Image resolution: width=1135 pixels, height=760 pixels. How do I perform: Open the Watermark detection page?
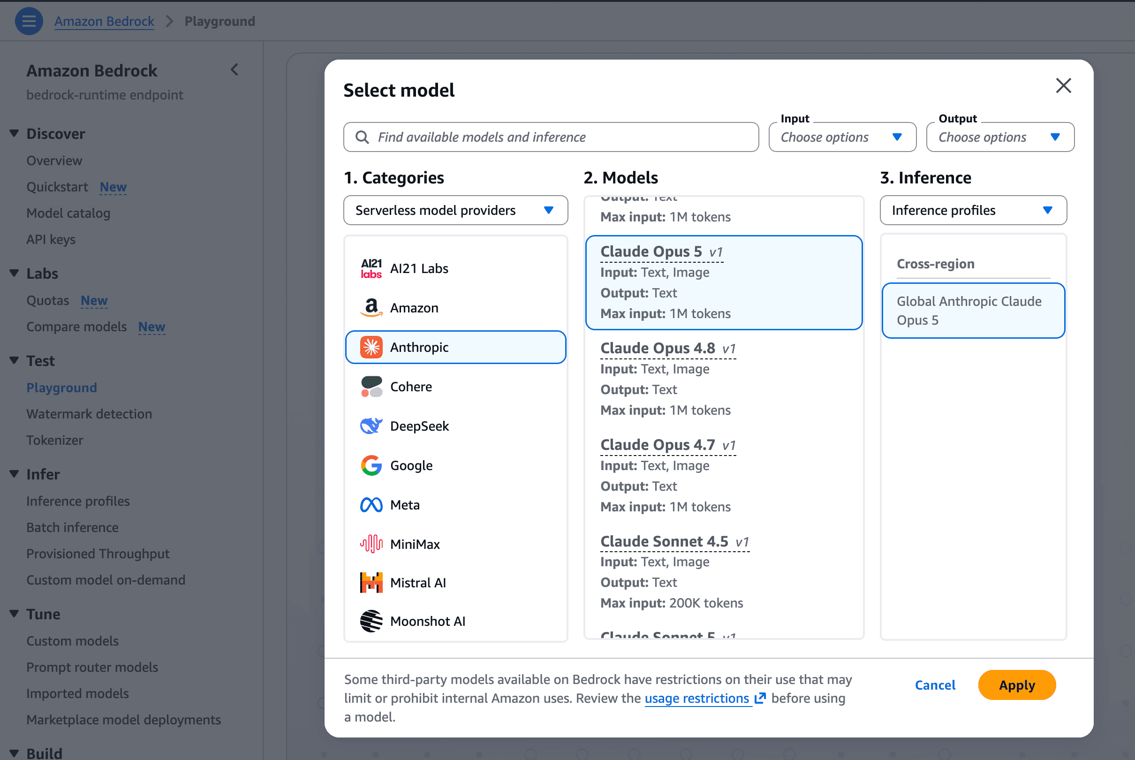89,414
